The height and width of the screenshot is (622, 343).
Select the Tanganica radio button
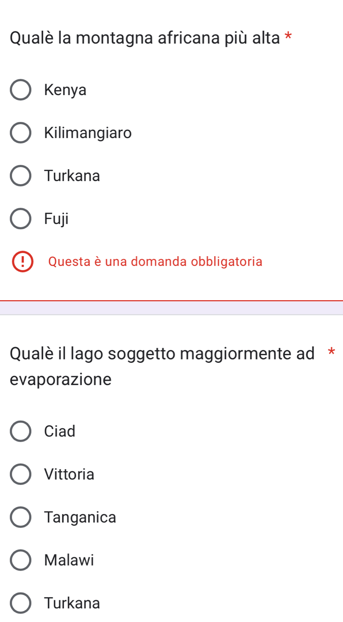[20, 517]
